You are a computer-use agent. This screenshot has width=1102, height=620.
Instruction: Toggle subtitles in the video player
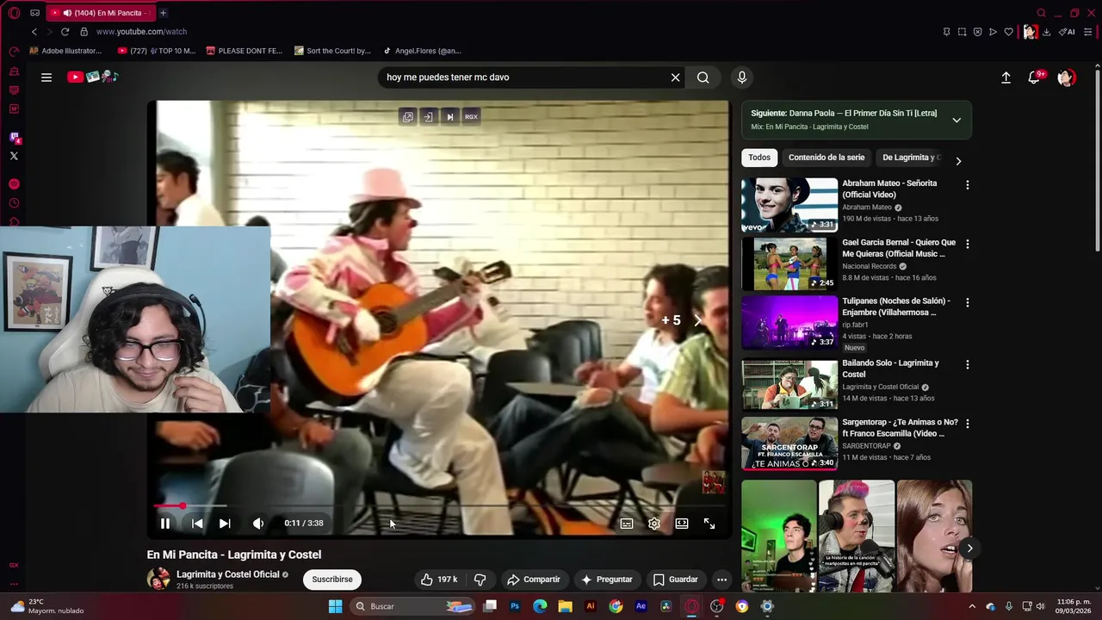[x=627, y=523]
